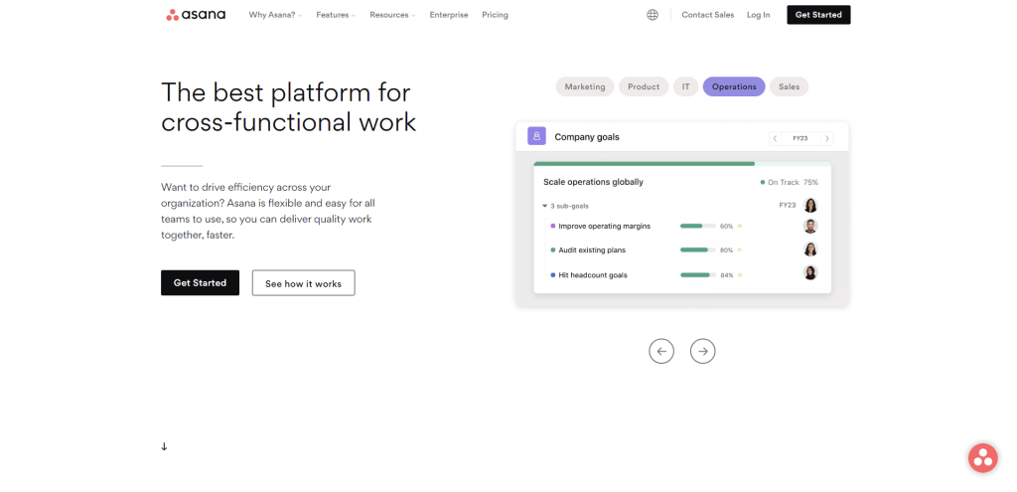This screenshot has width=1017, height=492.
Task: Go to previous carousel slide arrow
Action: pyautogui.click(x=661, y=351)
